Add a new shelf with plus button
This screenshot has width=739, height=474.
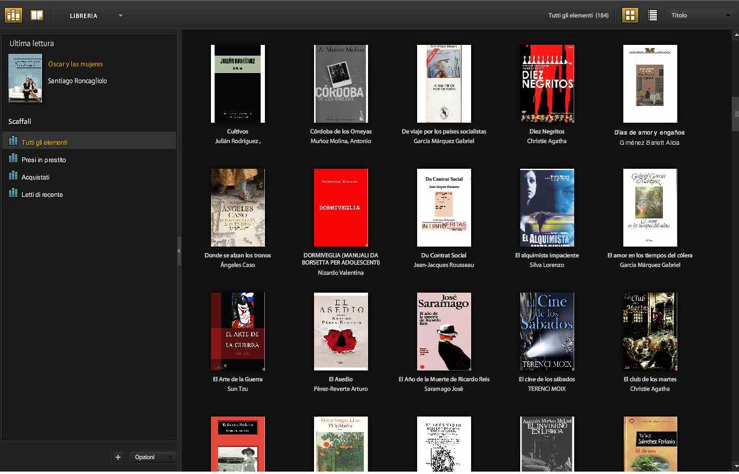[118, 457]
